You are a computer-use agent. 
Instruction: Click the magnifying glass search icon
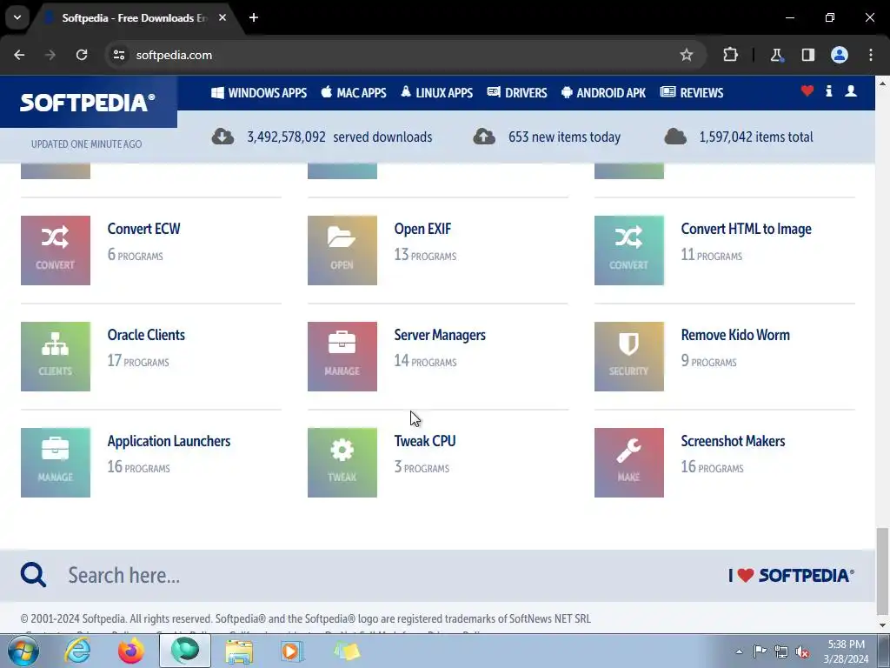pos(34,575)
